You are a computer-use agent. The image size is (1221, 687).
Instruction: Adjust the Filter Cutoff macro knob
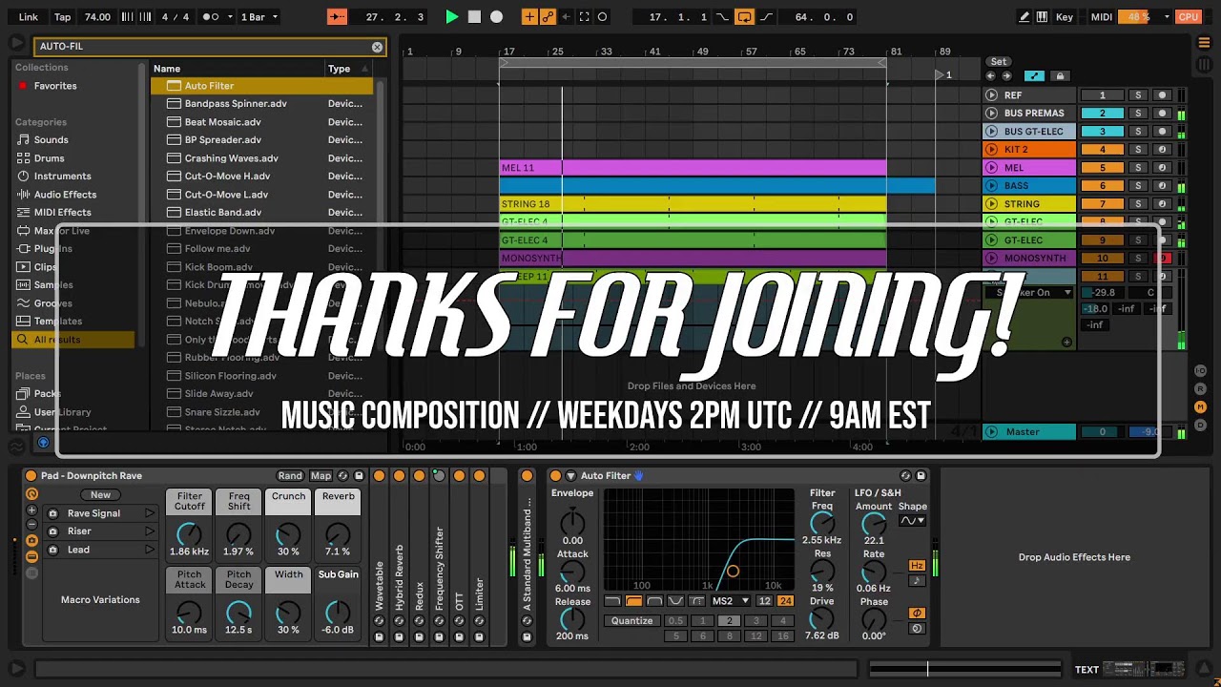[189, 534]
